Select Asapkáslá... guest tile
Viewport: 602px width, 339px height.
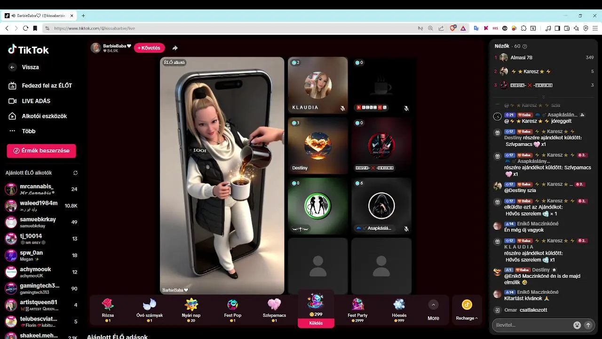381,206
